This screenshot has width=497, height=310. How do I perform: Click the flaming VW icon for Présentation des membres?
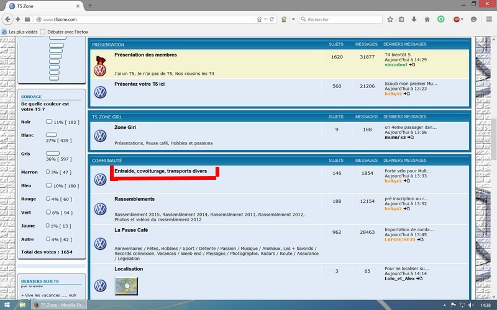pos(100,66)
